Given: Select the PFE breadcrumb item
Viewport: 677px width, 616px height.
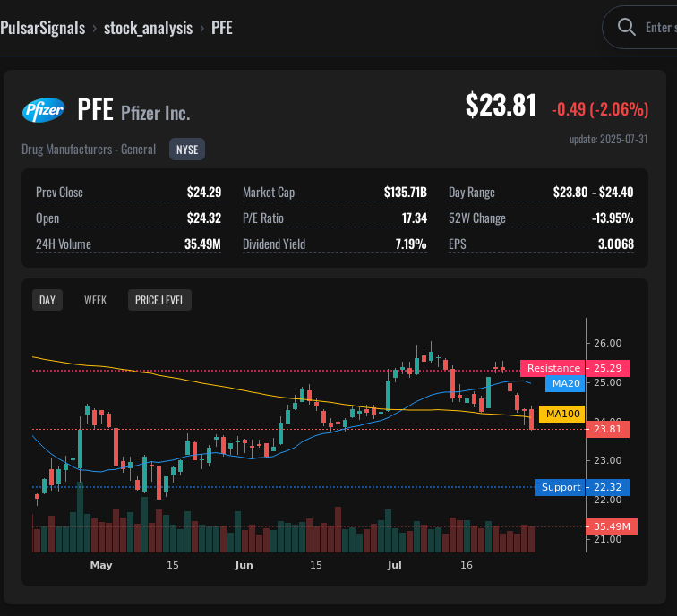Looking at the screenshot, I should pos(222,28).
